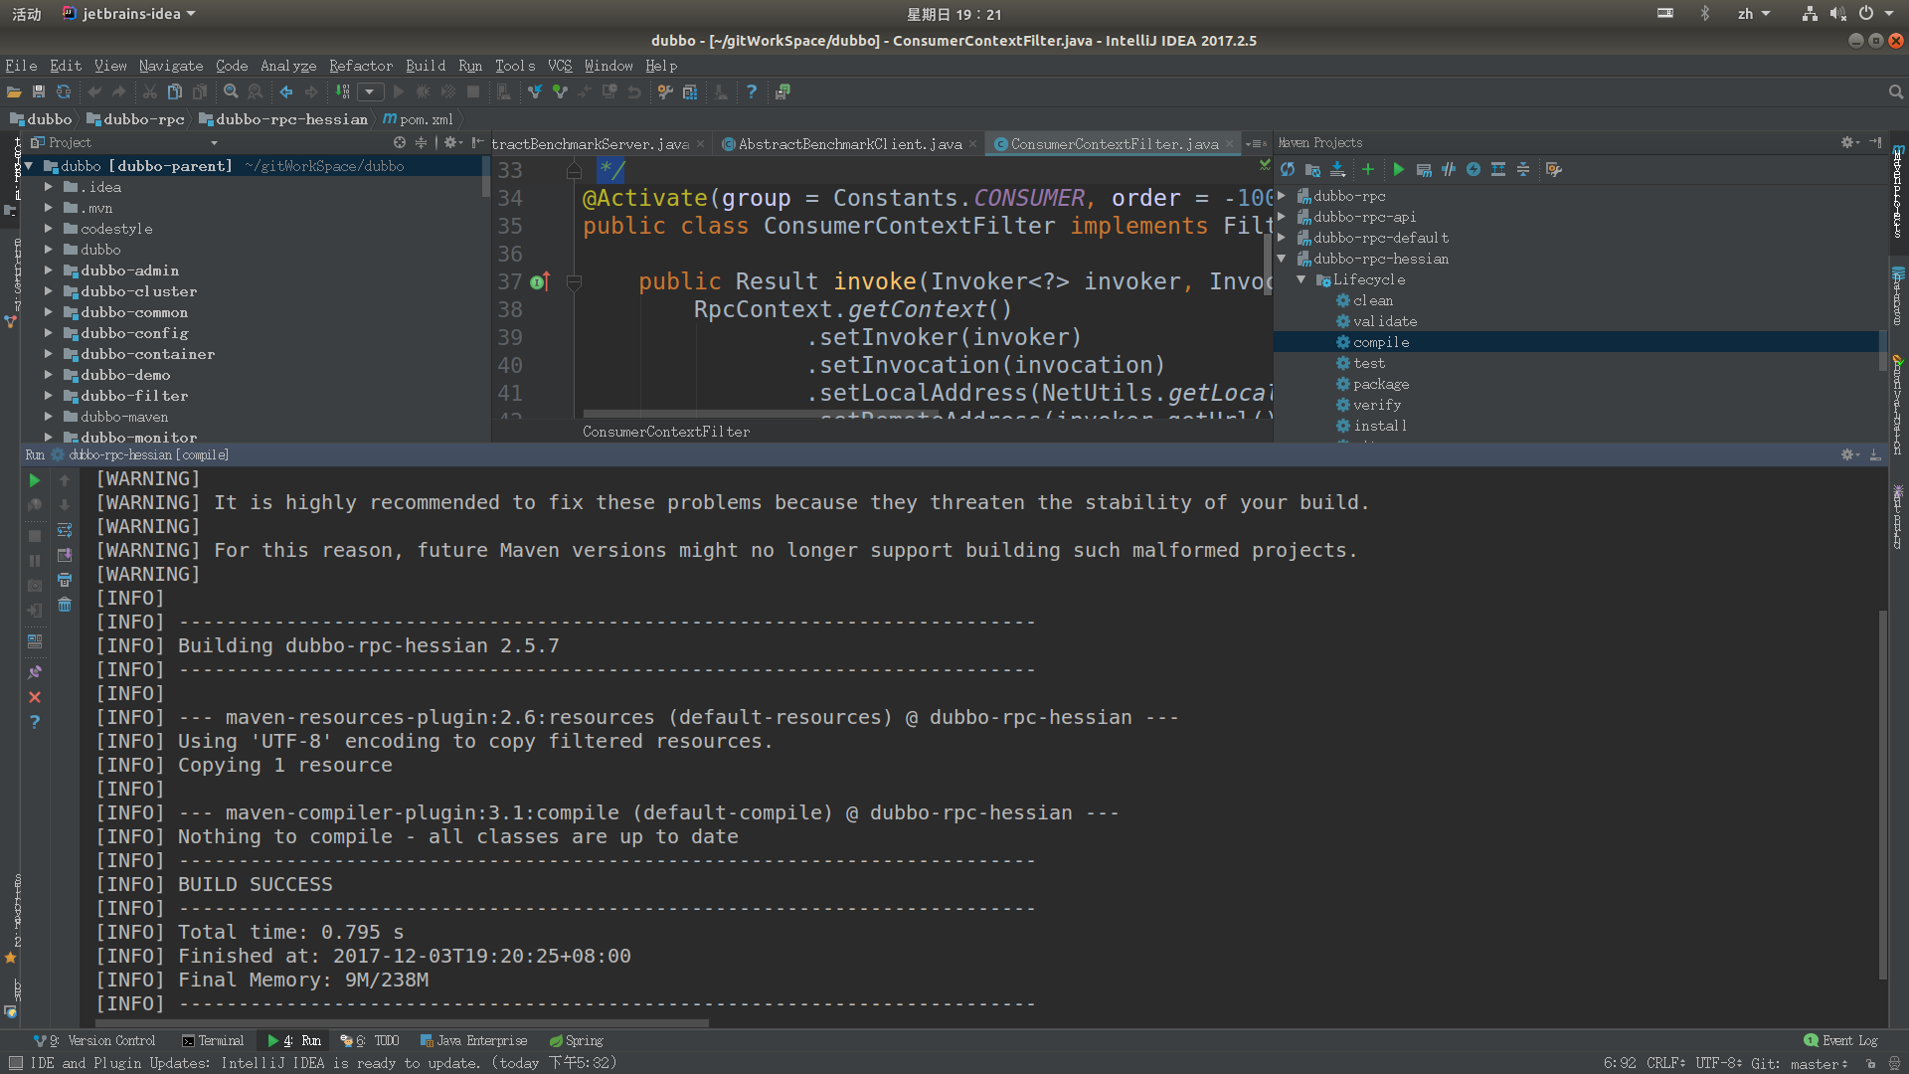This screenshot has width=1909, height=1074.
Task: Click the Find magnifier icon in toolbar
Action: pos(231,91)
